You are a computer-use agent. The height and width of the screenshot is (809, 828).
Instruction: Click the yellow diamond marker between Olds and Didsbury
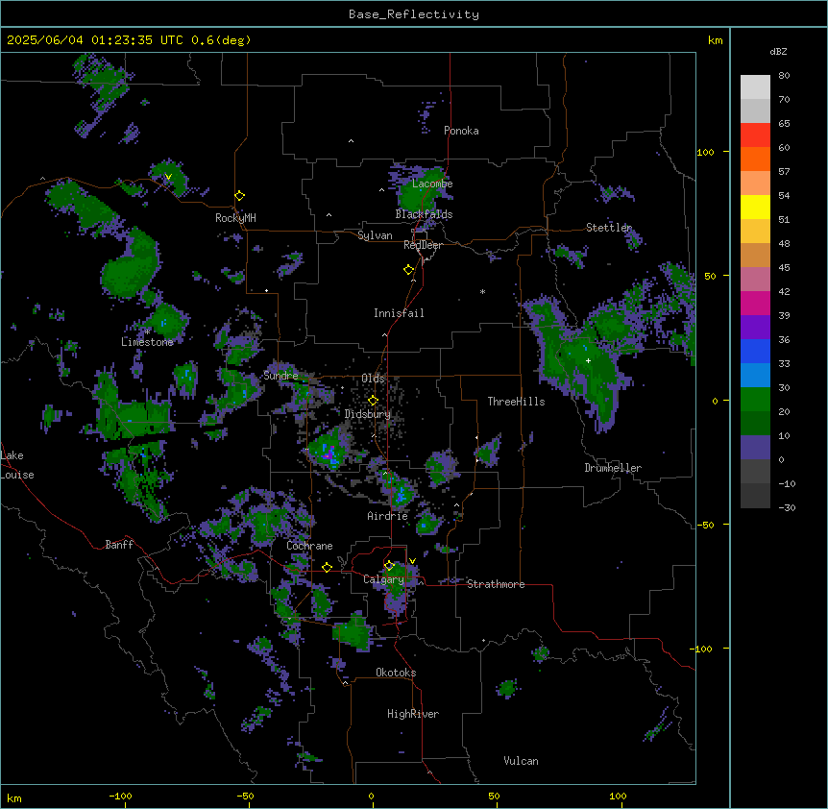click(x=374, y=401)
